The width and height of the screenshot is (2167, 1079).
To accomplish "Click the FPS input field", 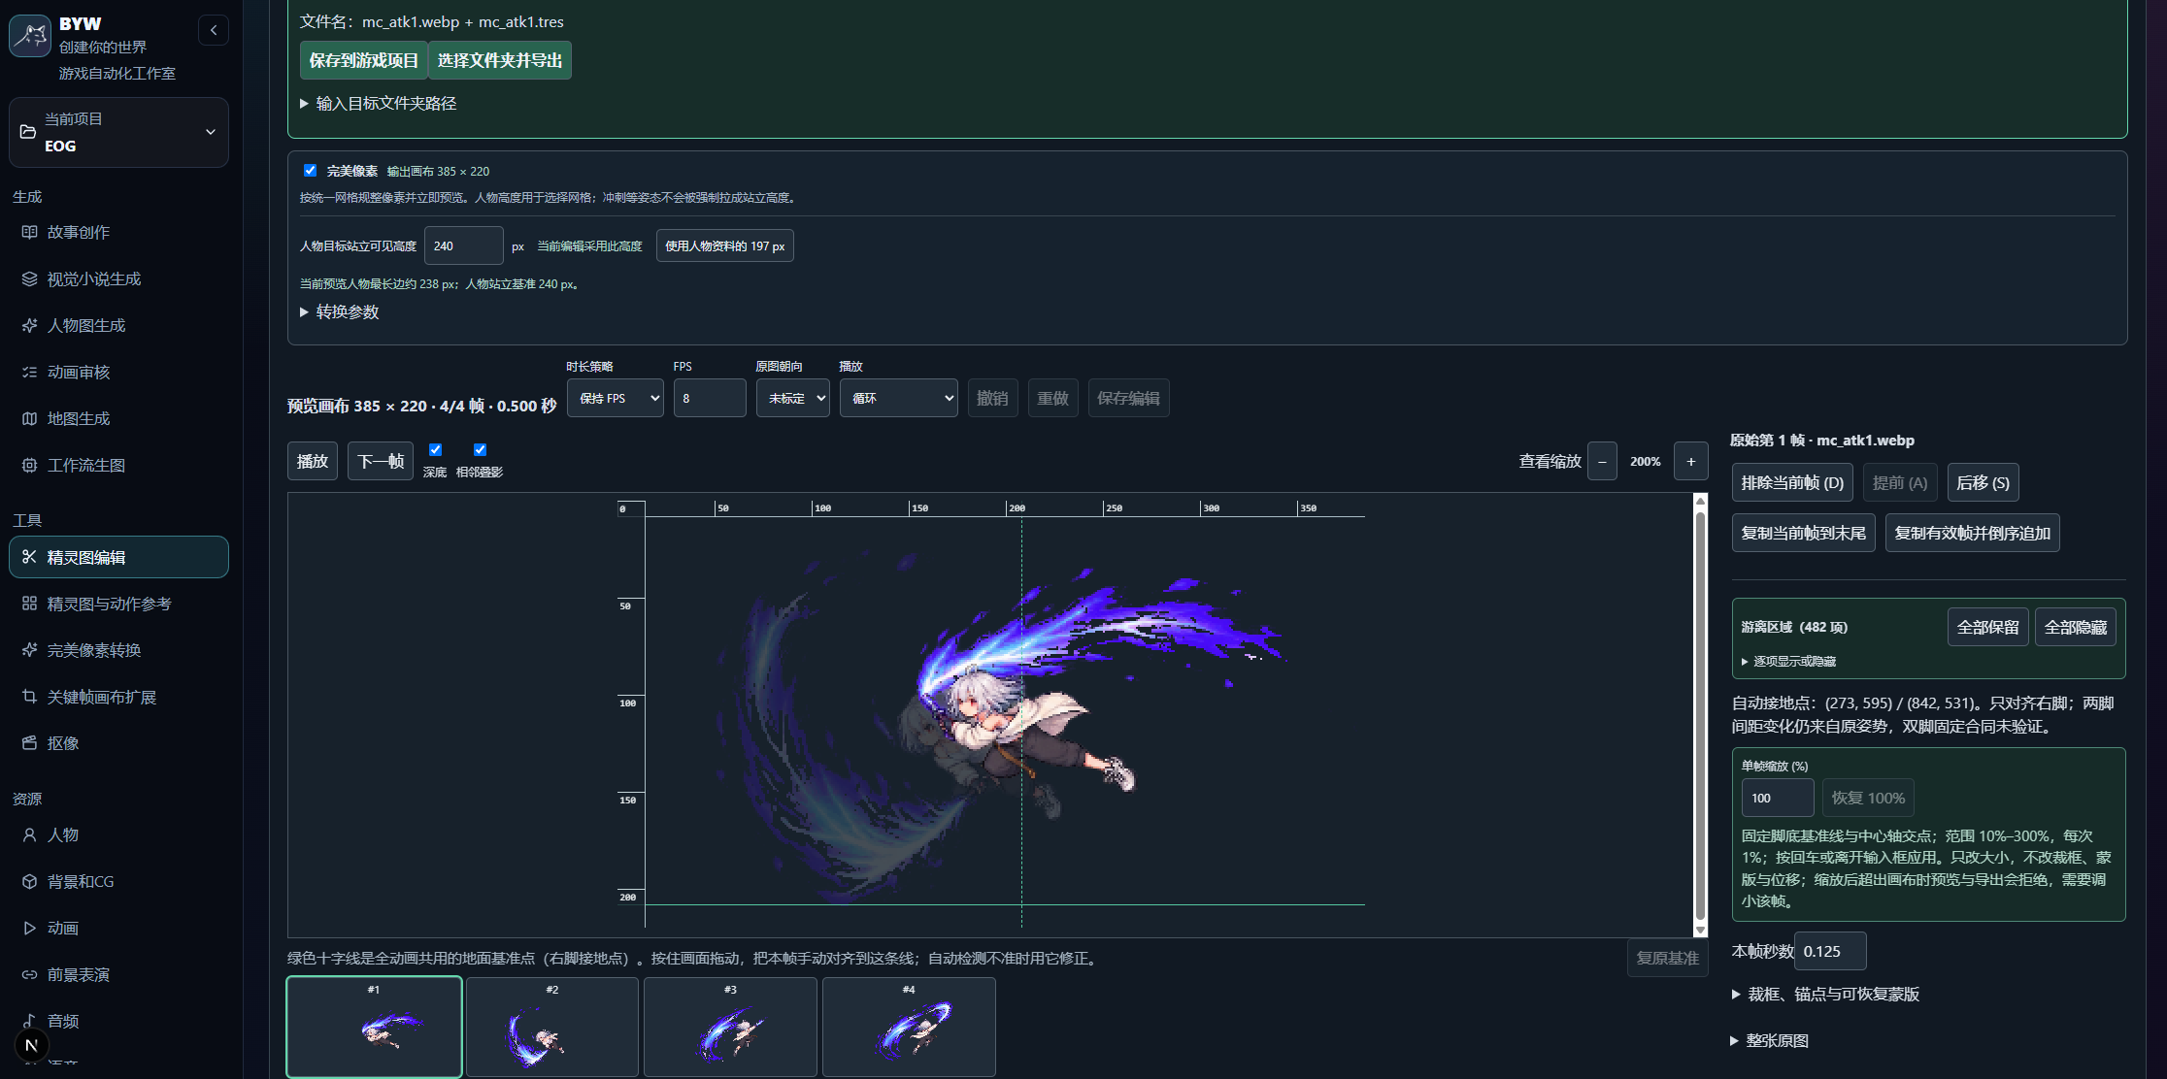I will 709,398.
